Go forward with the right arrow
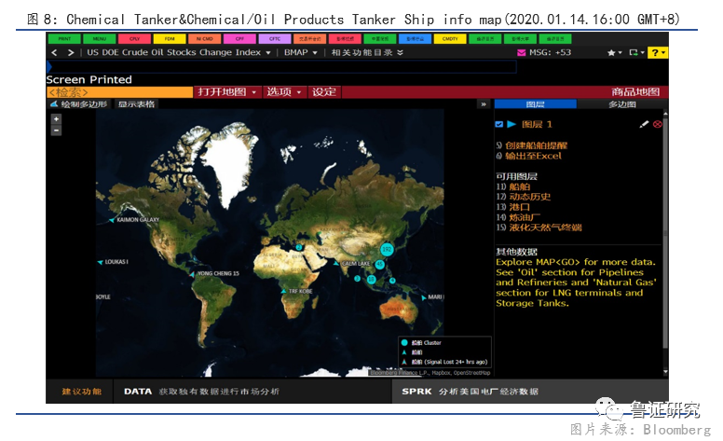This screenshot has width=723, height=441. coord(71,52)
